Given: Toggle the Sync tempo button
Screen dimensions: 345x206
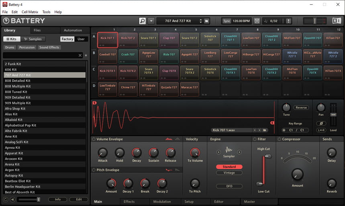Looking at the screenshot, I should click(227, 21).
